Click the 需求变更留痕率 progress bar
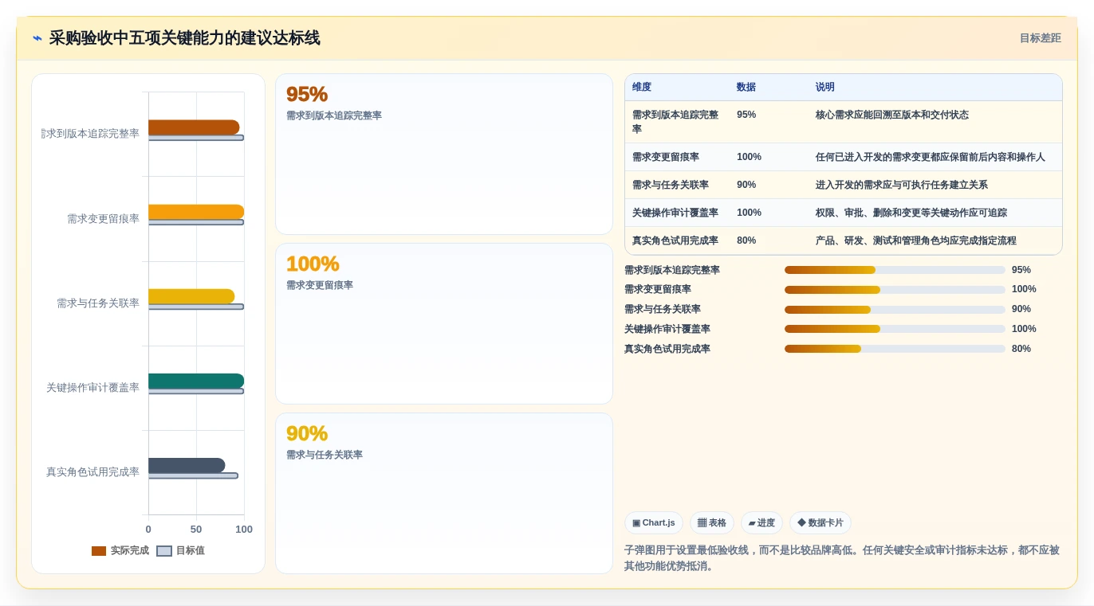The width and height of the screenshot is (1094, 606). pyautogui.click(x=895, y=290)
